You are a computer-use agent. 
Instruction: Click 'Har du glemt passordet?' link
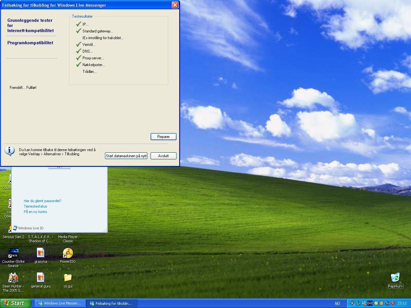(42, 201)
